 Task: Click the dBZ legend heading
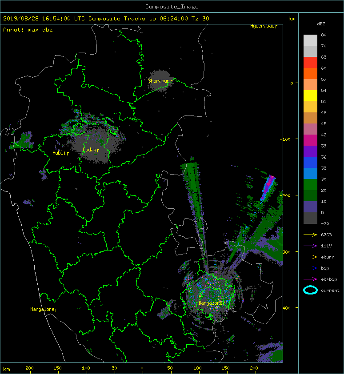pyautogui.click(x=321, y=24)
